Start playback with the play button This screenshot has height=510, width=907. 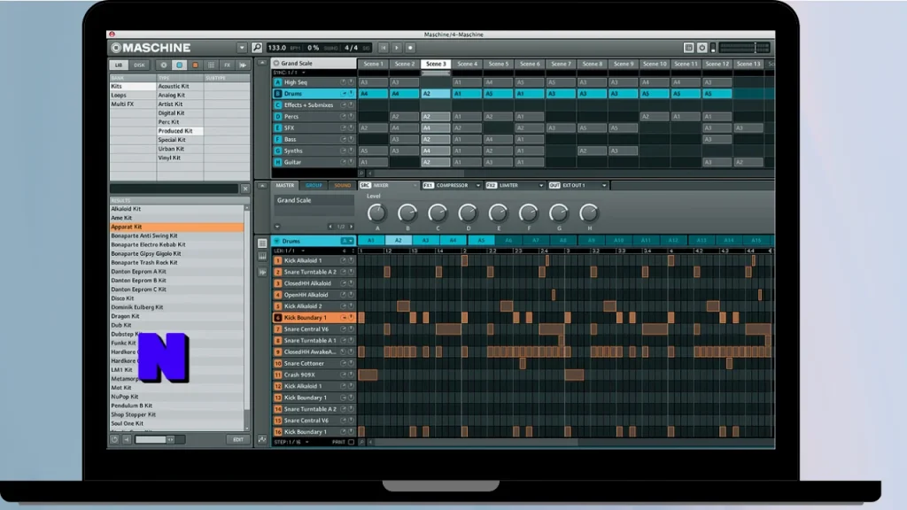396,48
